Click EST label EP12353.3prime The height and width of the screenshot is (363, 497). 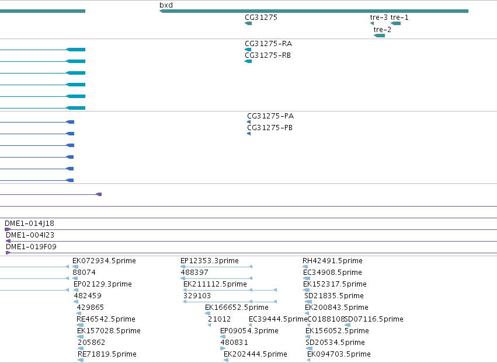click(x=210, y=261)
